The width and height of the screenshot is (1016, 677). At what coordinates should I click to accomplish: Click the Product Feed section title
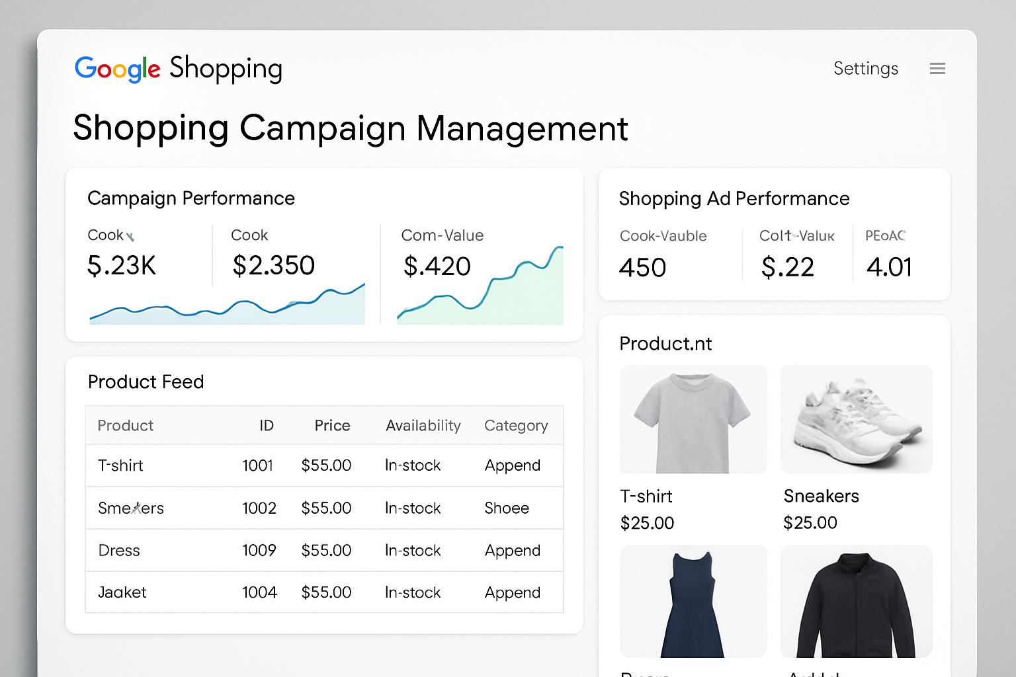click(146, 382)
